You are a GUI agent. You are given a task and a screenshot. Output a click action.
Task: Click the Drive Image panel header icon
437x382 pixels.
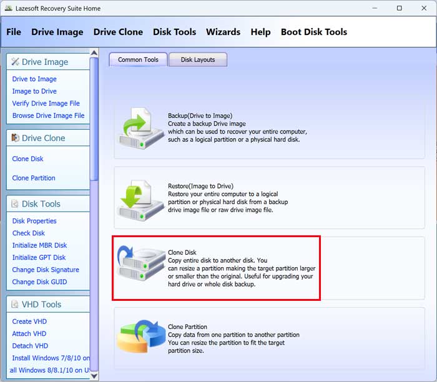[15, 62]
